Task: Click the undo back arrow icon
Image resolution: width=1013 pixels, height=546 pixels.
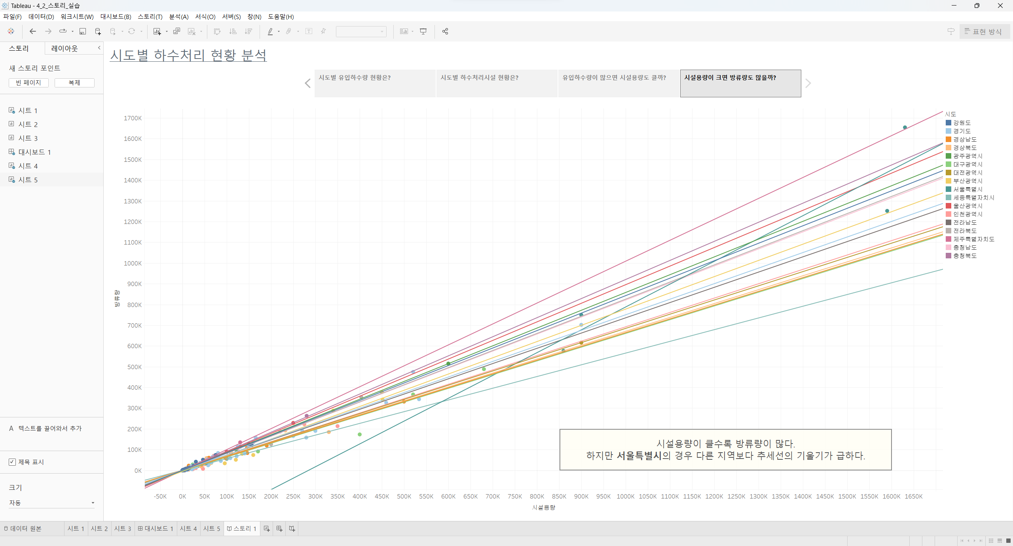Action: pos(33,31)
